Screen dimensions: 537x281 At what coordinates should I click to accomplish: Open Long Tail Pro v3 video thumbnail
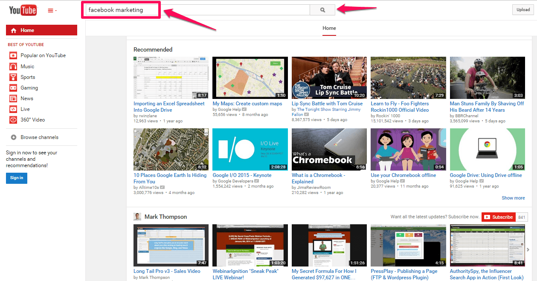pos(171,246)
